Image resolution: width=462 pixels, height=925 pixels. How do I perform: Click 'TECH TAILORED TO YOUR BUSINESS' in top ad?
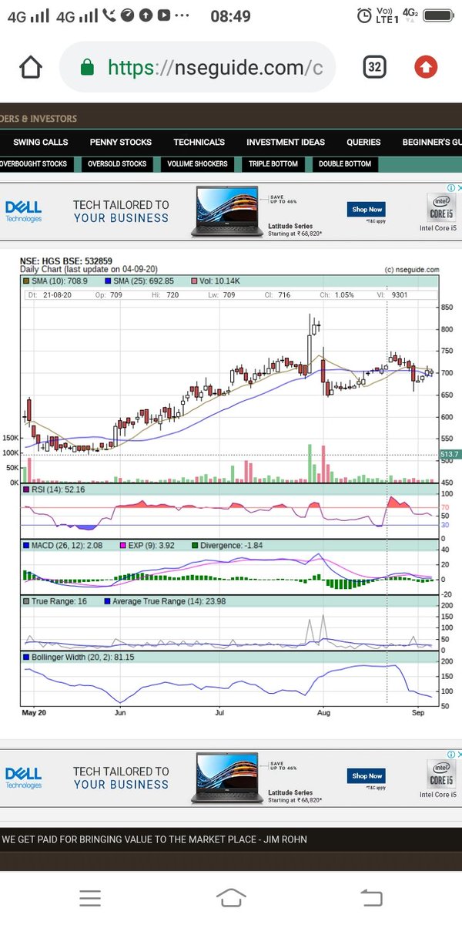(x=121, y=211)
